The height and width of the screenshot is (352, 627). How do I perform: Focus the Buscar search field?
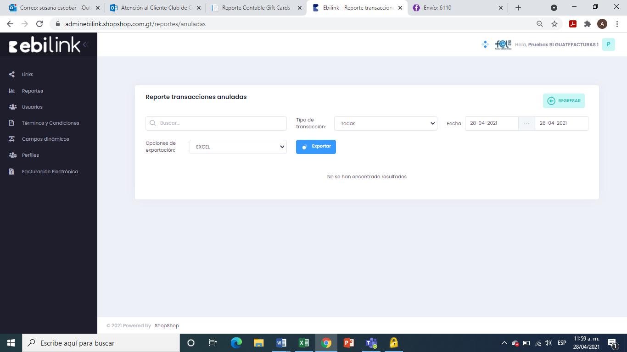pyautogui.click(x=216, y=123)
